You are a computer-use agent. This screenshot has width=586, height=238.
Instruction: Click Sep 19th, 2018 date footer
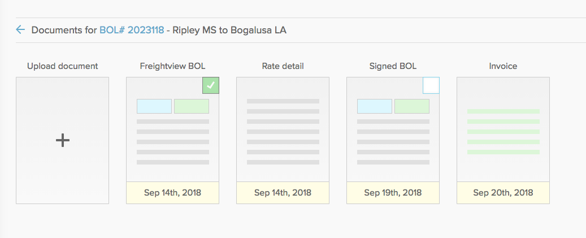[x=393, y=193]
